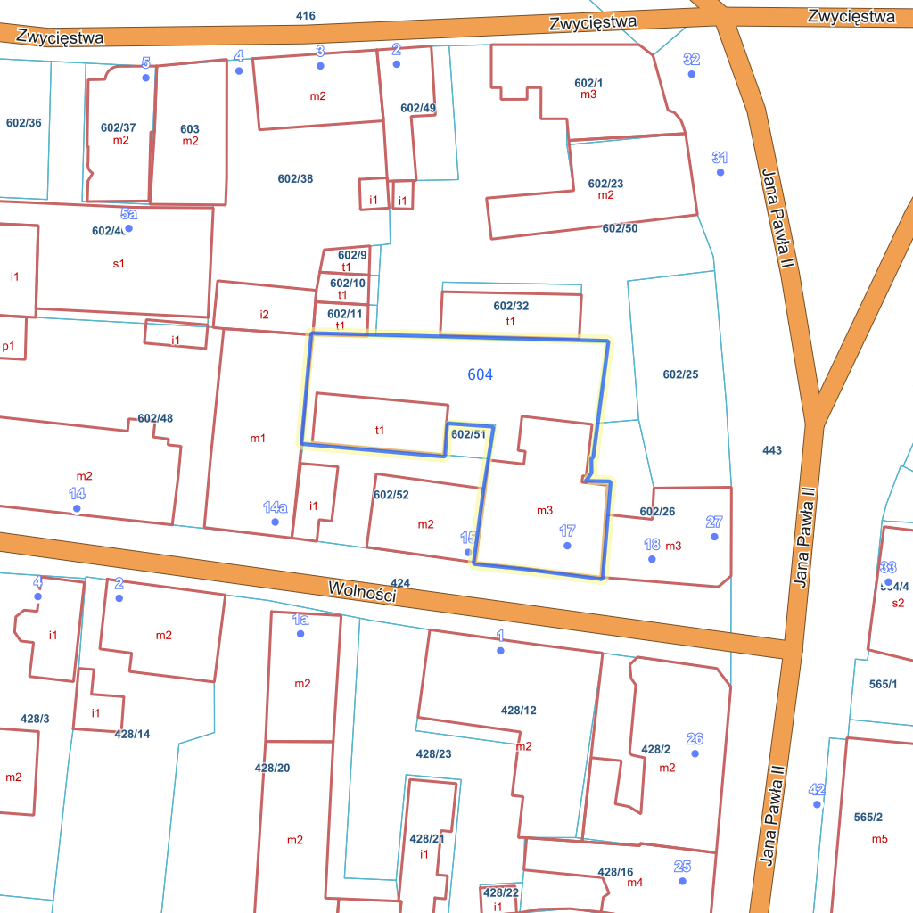Image resolution: width=913 pixels, height=913 pixels.
Task: Click address point marker 32
Action: [691, 74]
